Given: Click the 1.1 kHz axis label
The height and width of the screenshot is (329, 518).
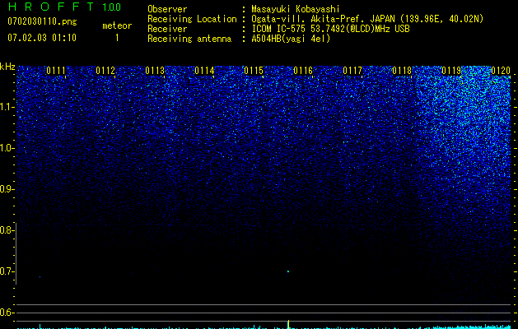Looking at the screenshot, I should [x=7, y=107].
